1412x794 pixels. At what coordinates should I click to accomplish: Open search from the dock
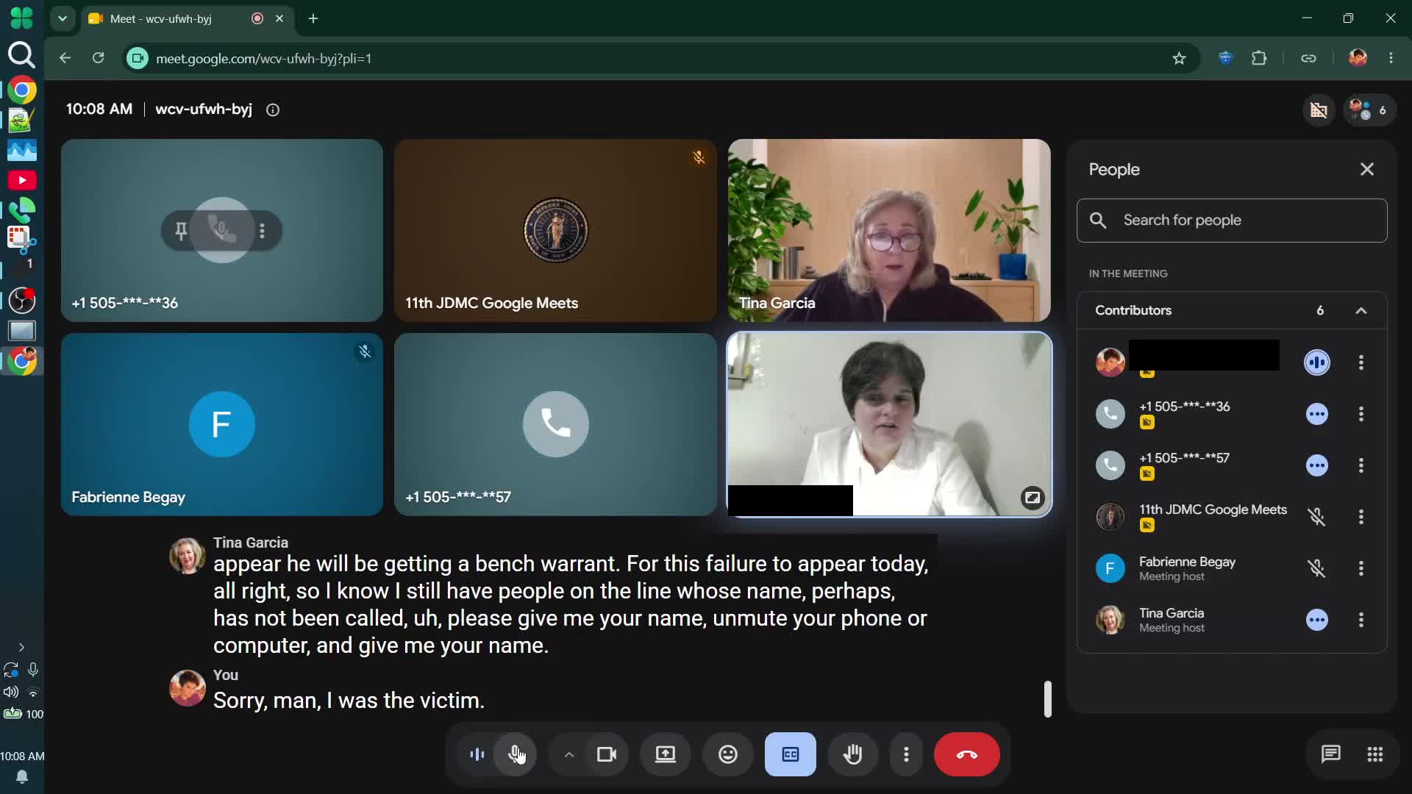[21, 55]
